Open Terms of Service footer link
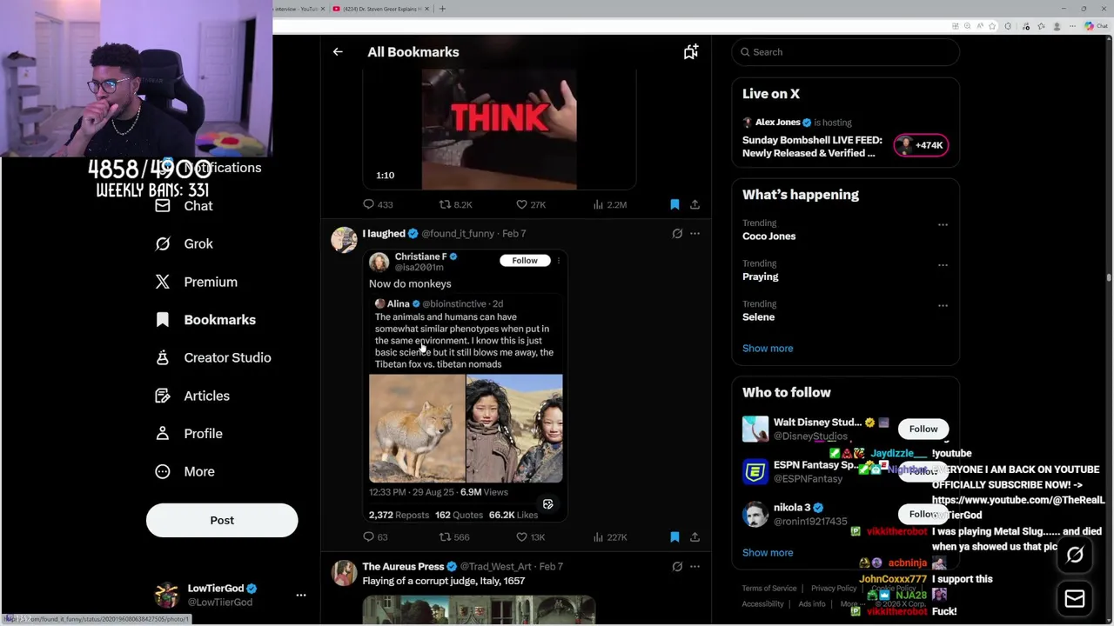The height and width of the screenshot is (626, 1114). point(768,589)
